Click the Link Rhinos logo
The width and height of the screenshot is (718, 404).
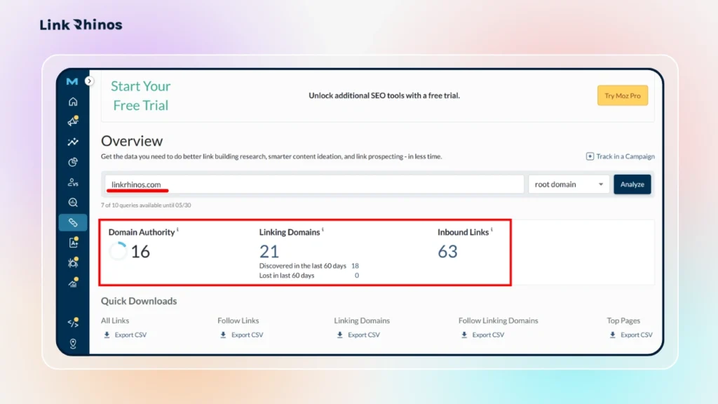pos(81,25)
